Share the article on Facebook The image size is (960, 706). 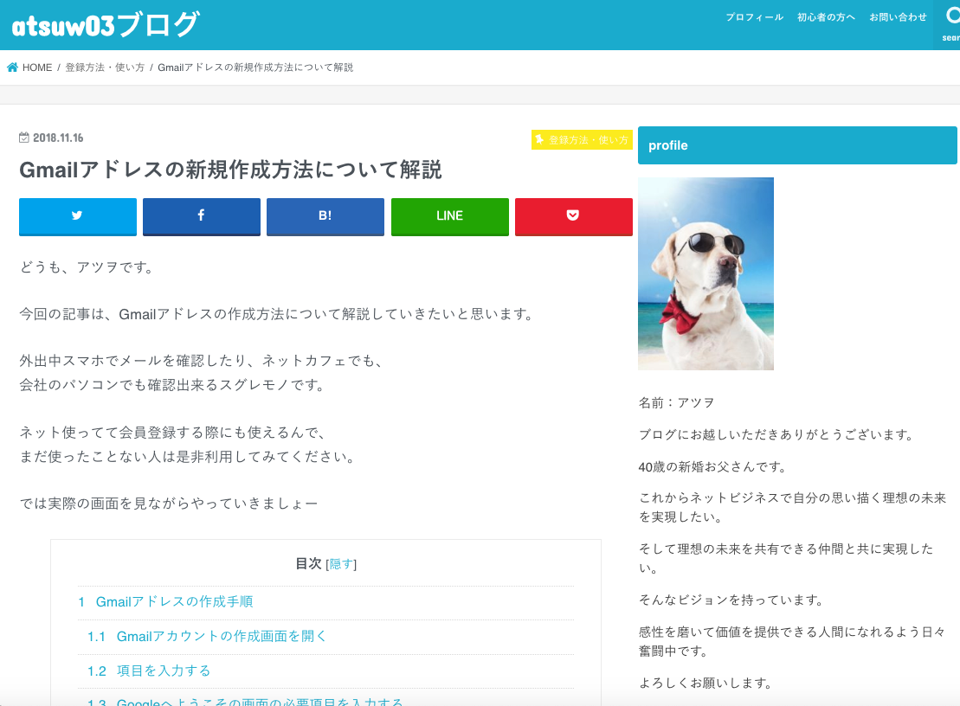[202, 216]
